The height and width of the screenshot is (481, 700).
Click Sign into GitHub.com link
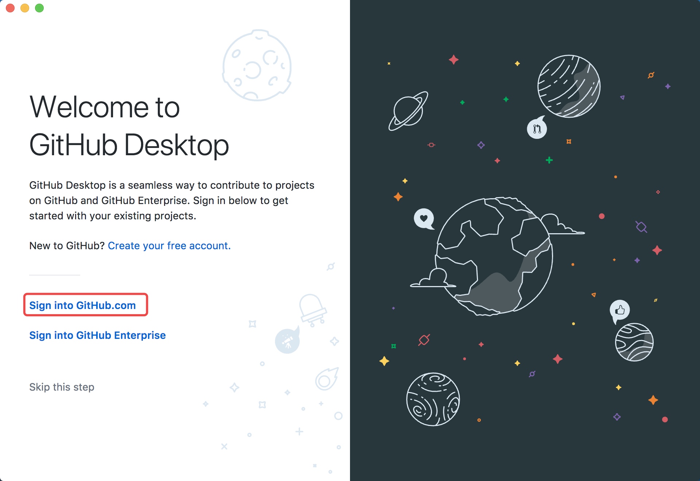tap(82, 305)
